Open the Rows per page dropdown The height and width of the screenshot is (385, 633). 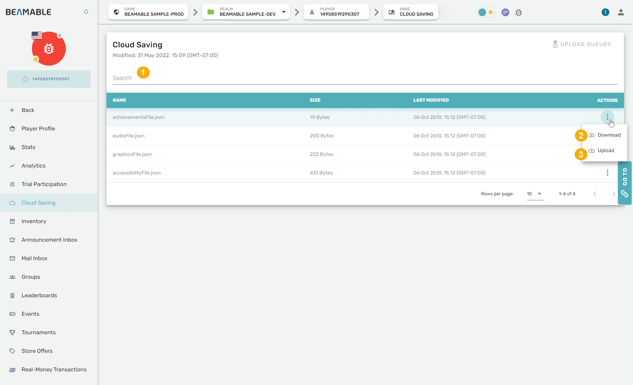535,194
